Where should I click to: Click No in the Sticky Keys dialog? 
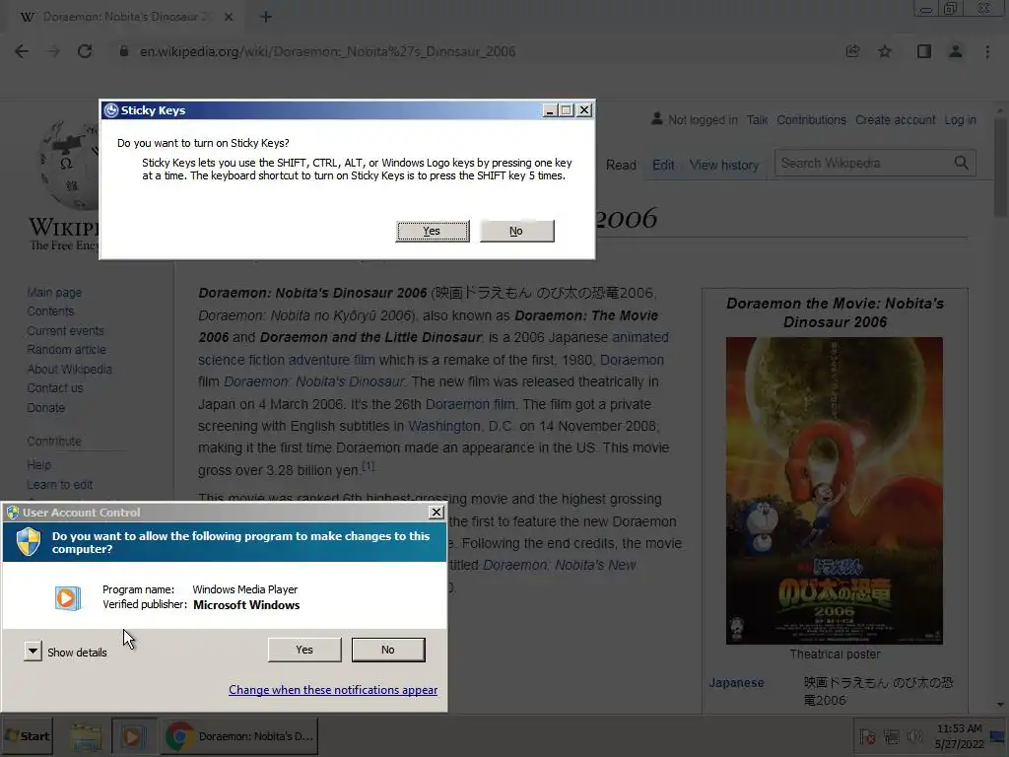(516, 231)
